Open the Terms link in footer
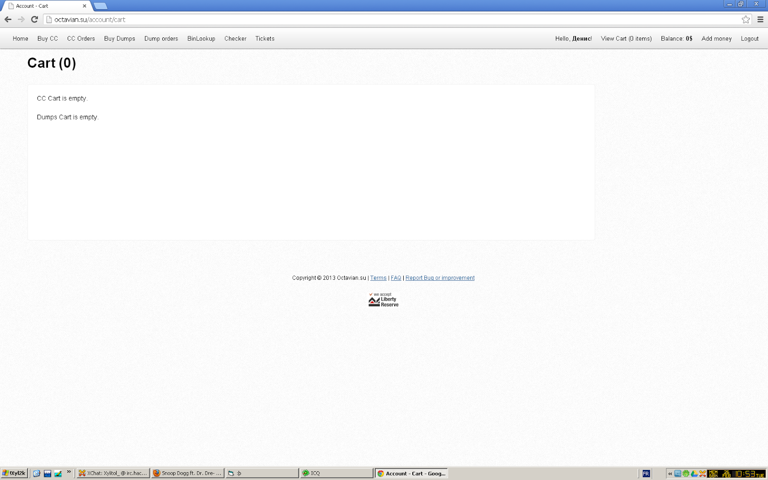 [x=378, y=278]
